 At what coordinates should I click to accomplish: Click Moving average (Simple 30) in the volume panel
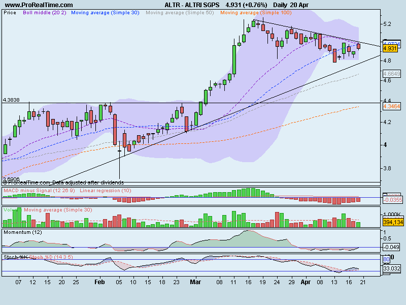point(58,210)
